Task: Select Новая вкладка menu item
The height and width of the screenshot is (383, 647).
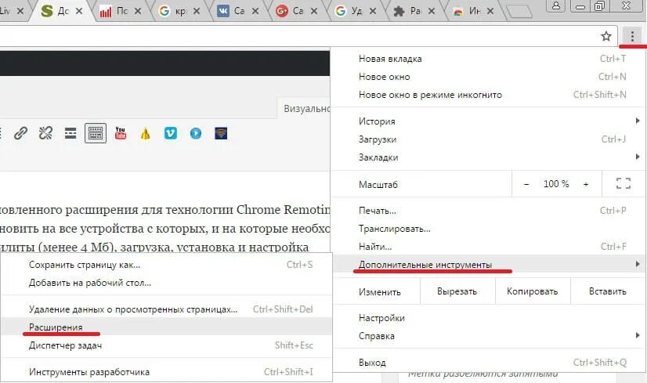Action: [489, 59]
